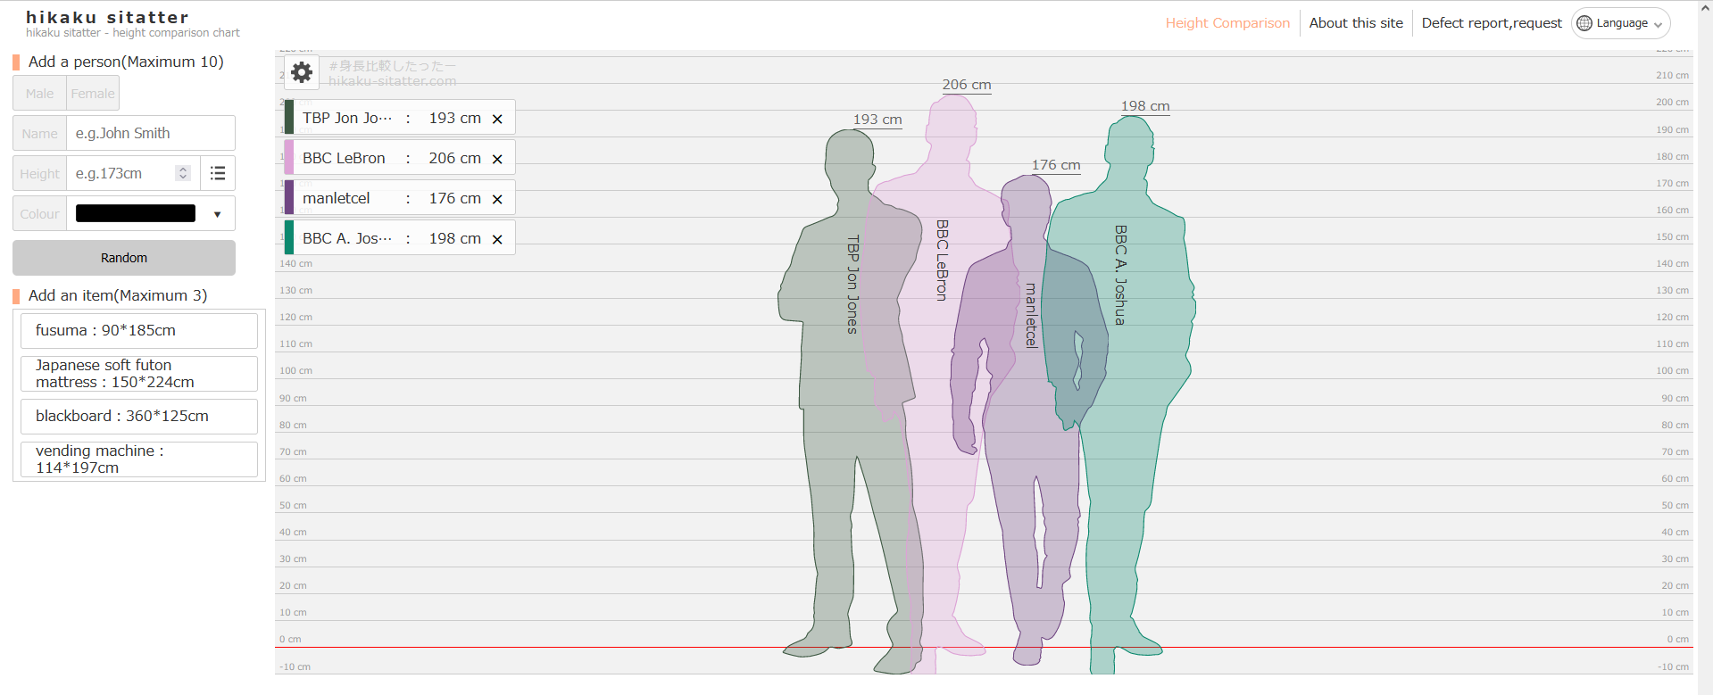The image size is (1713, 695).
Task: Click the height spinner arrows
Action: pyautogui.click(x=183, y=173)
